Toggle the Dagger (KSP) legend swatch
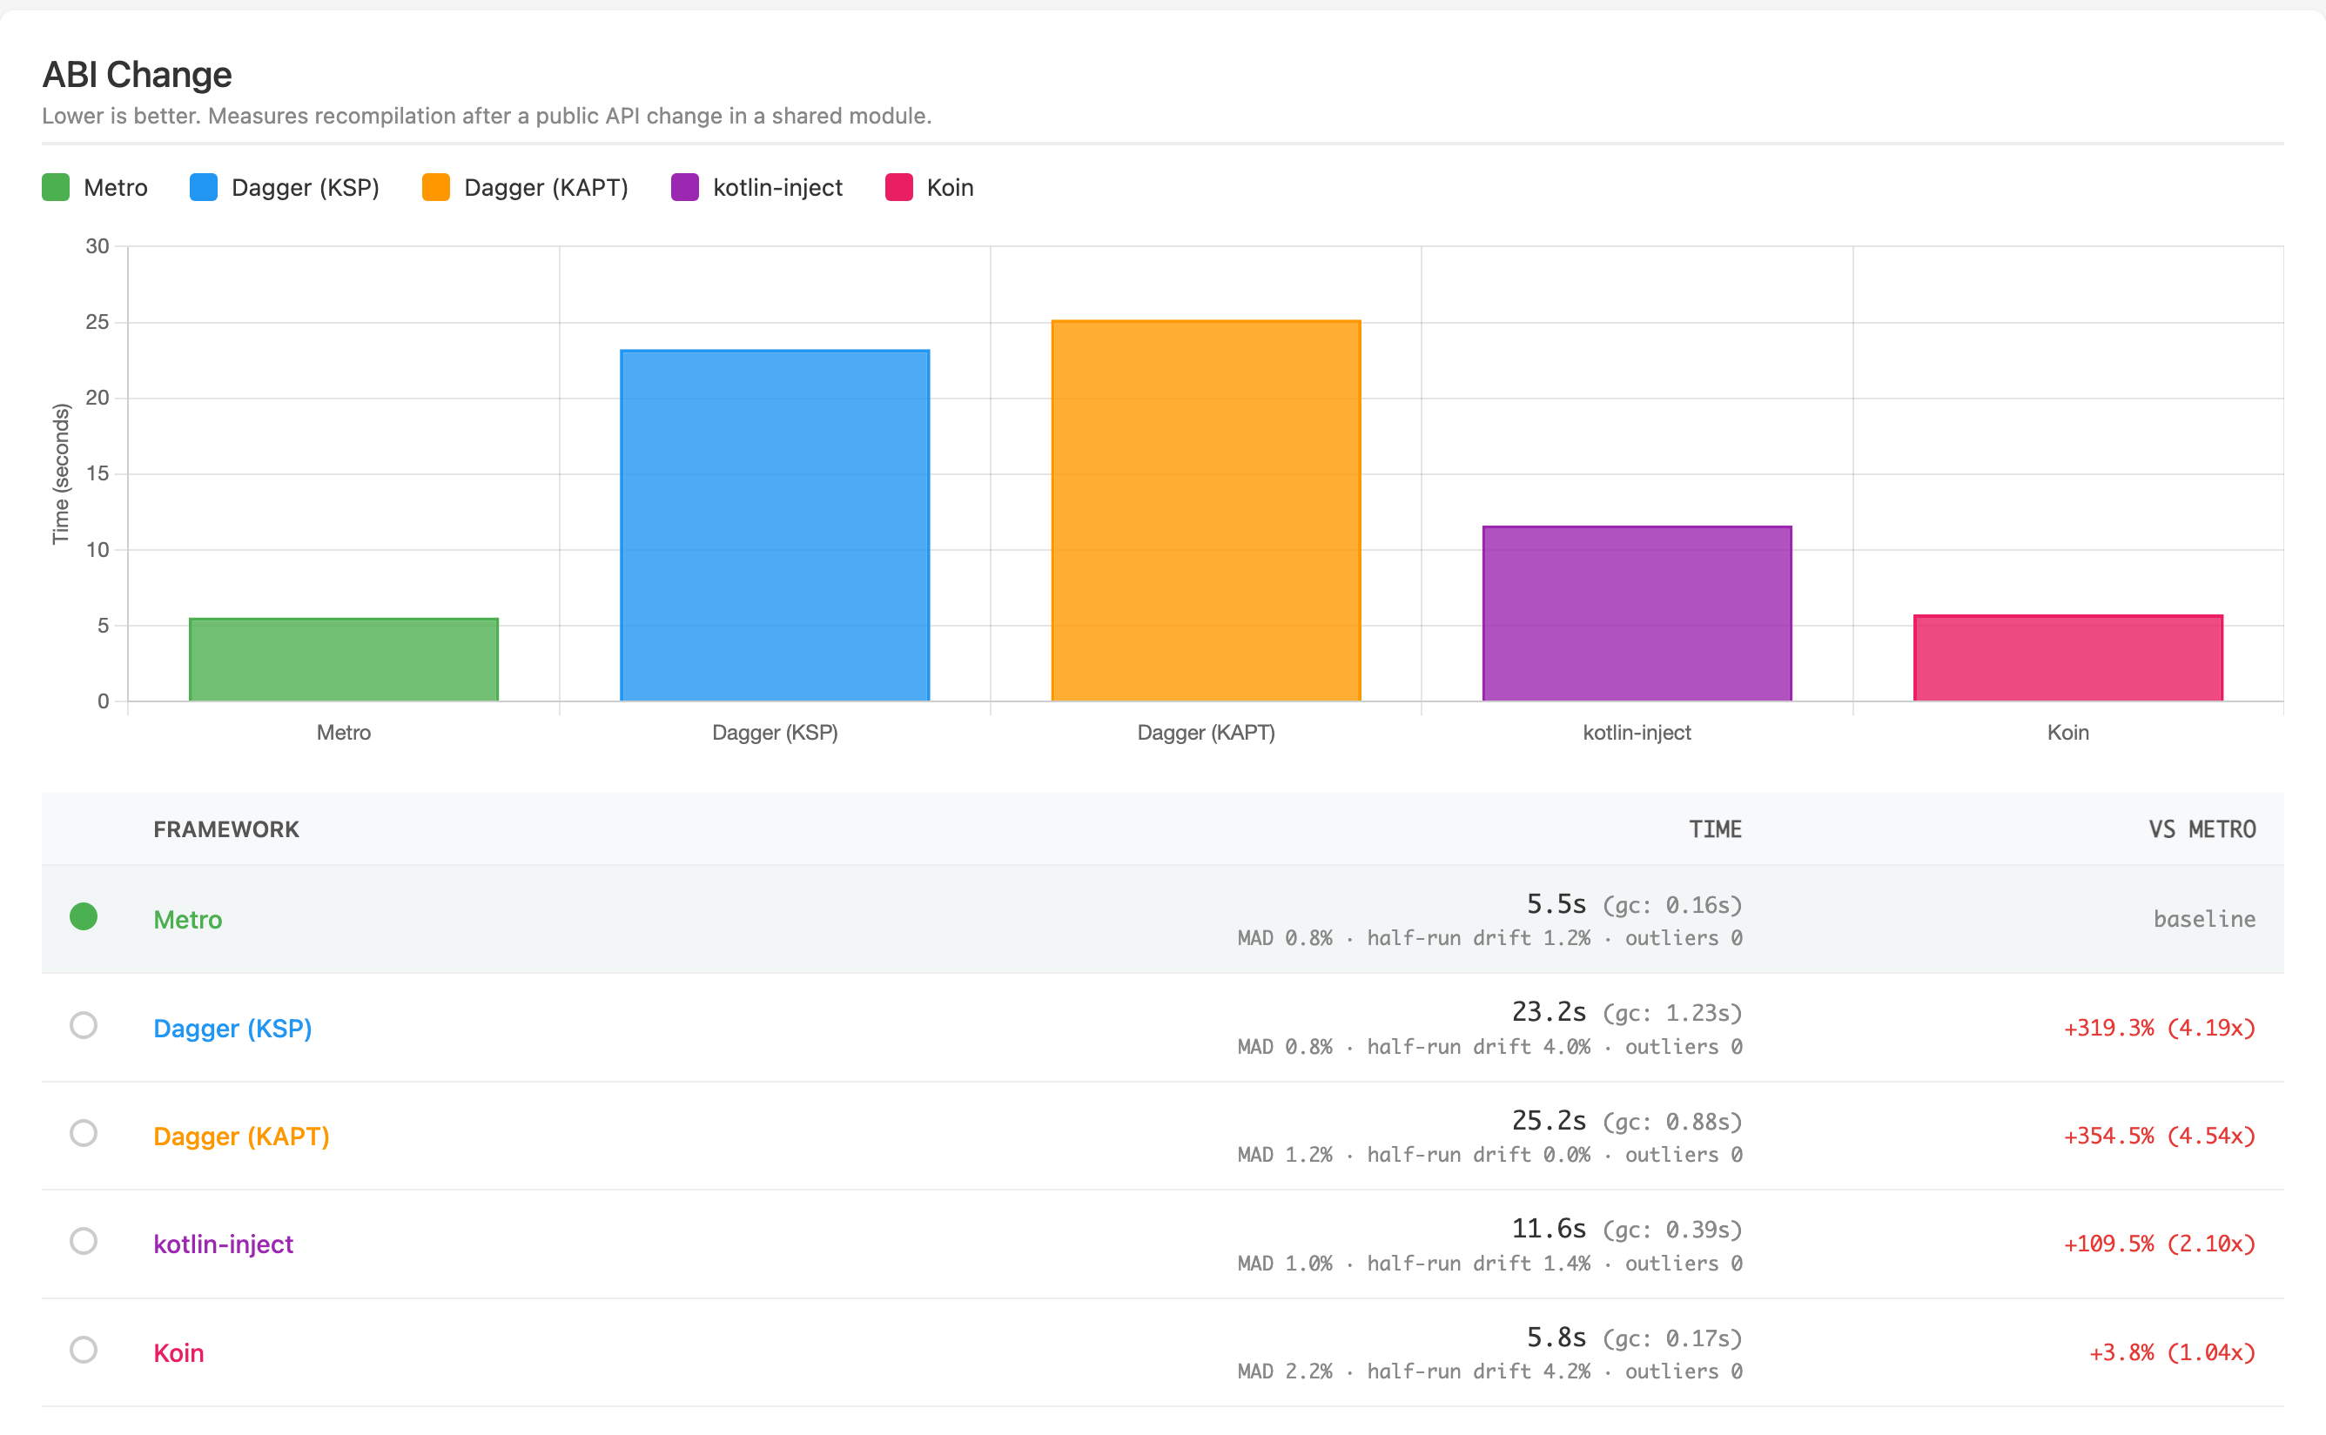This screenshot has width=2326, height=1435. tap(203, 187)
